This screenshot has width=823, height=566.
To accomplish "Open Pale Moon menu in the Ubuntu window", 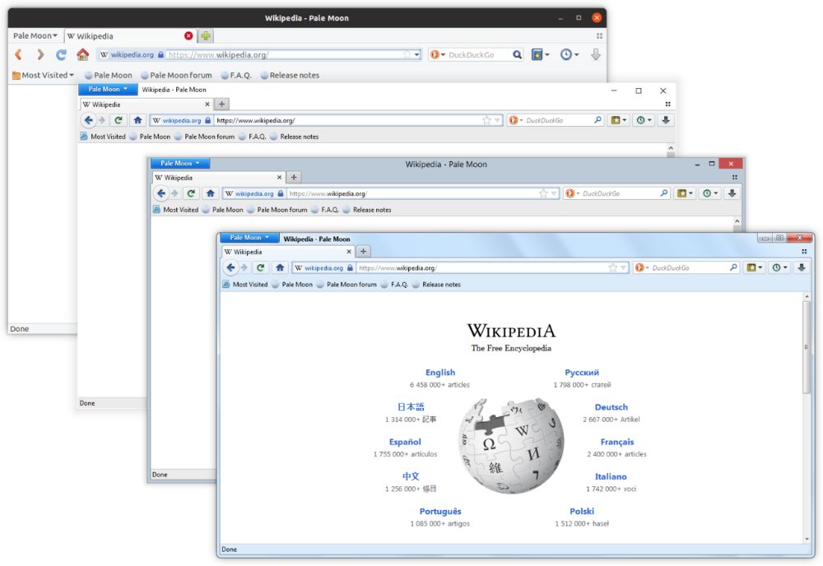I will click(35, 35).
